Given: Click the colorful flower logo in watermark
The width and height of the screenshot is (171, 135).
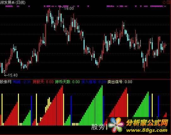Looking at the screenshot, I should coord(117,125).
